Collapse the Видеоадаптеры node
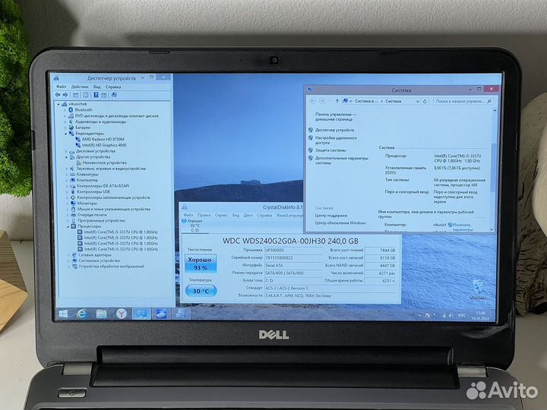Image resolution: width=547 pixels, height=410 pixels. [x=65, y=134]
